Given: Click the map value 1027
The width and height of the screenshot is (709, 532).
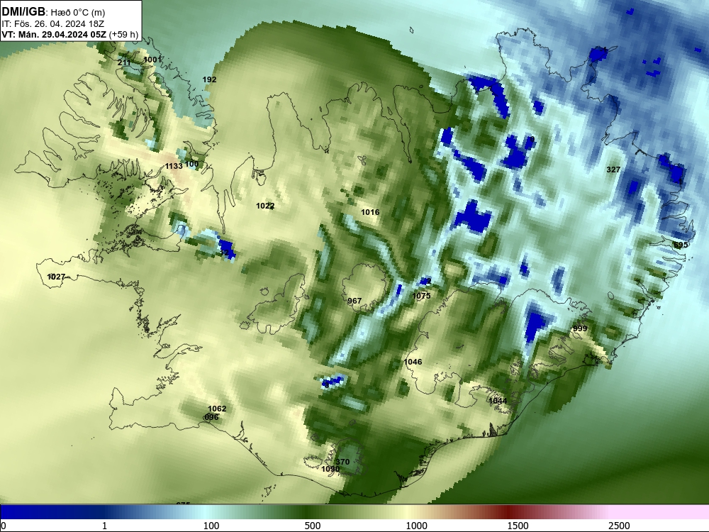Looking at the screenshot, I should [56, 277].
